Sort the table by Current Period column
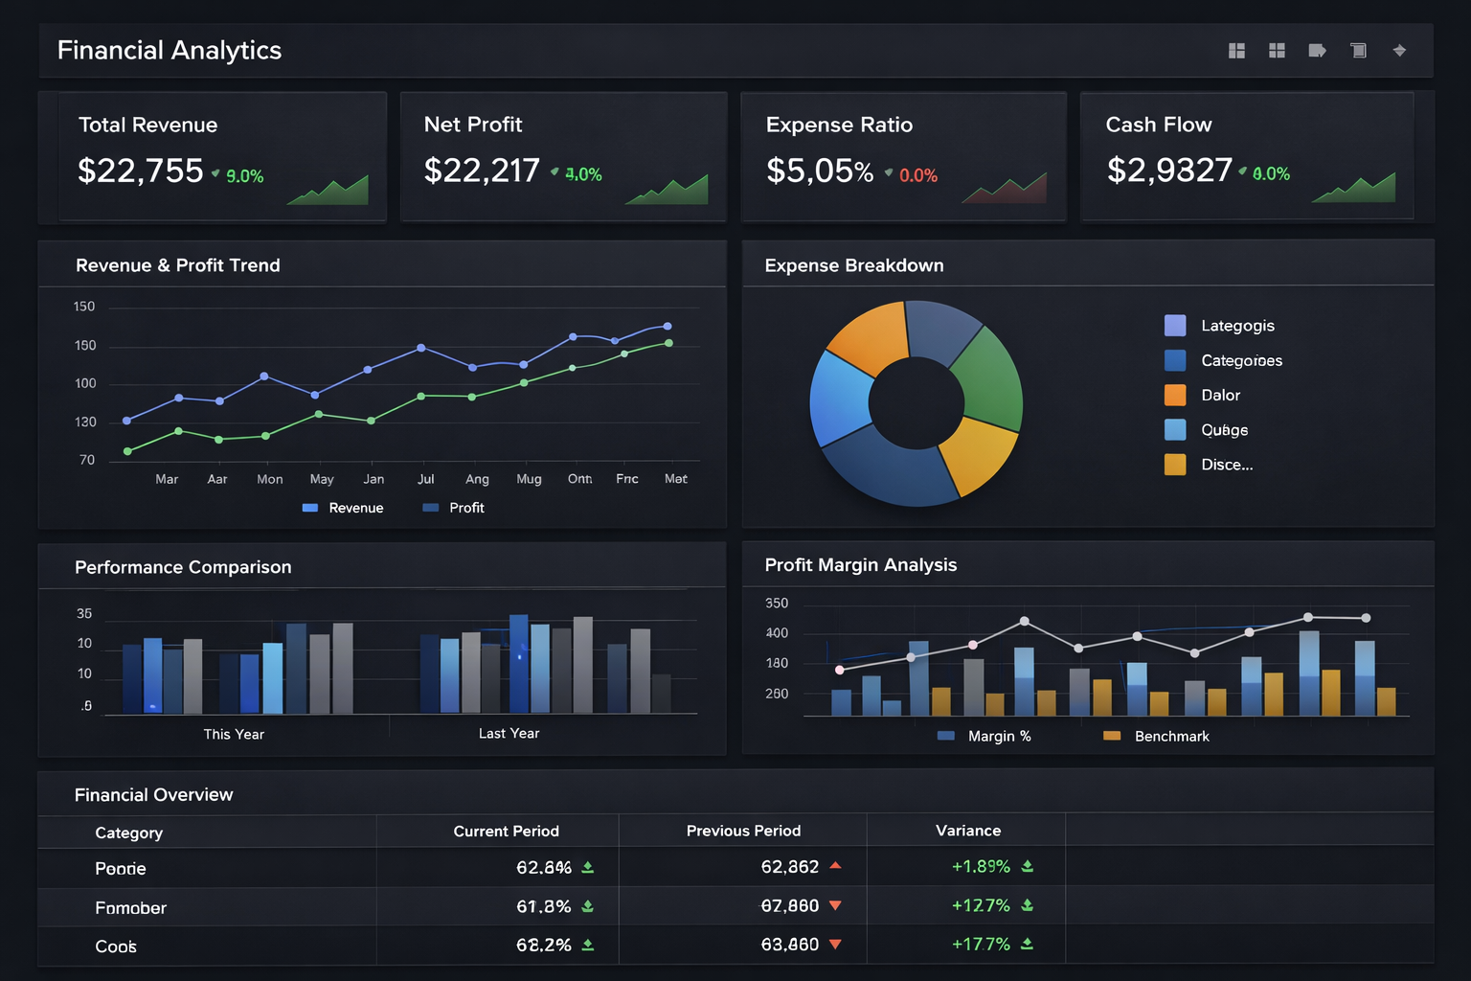The image size is (1471, 981). tap(507, 831)
